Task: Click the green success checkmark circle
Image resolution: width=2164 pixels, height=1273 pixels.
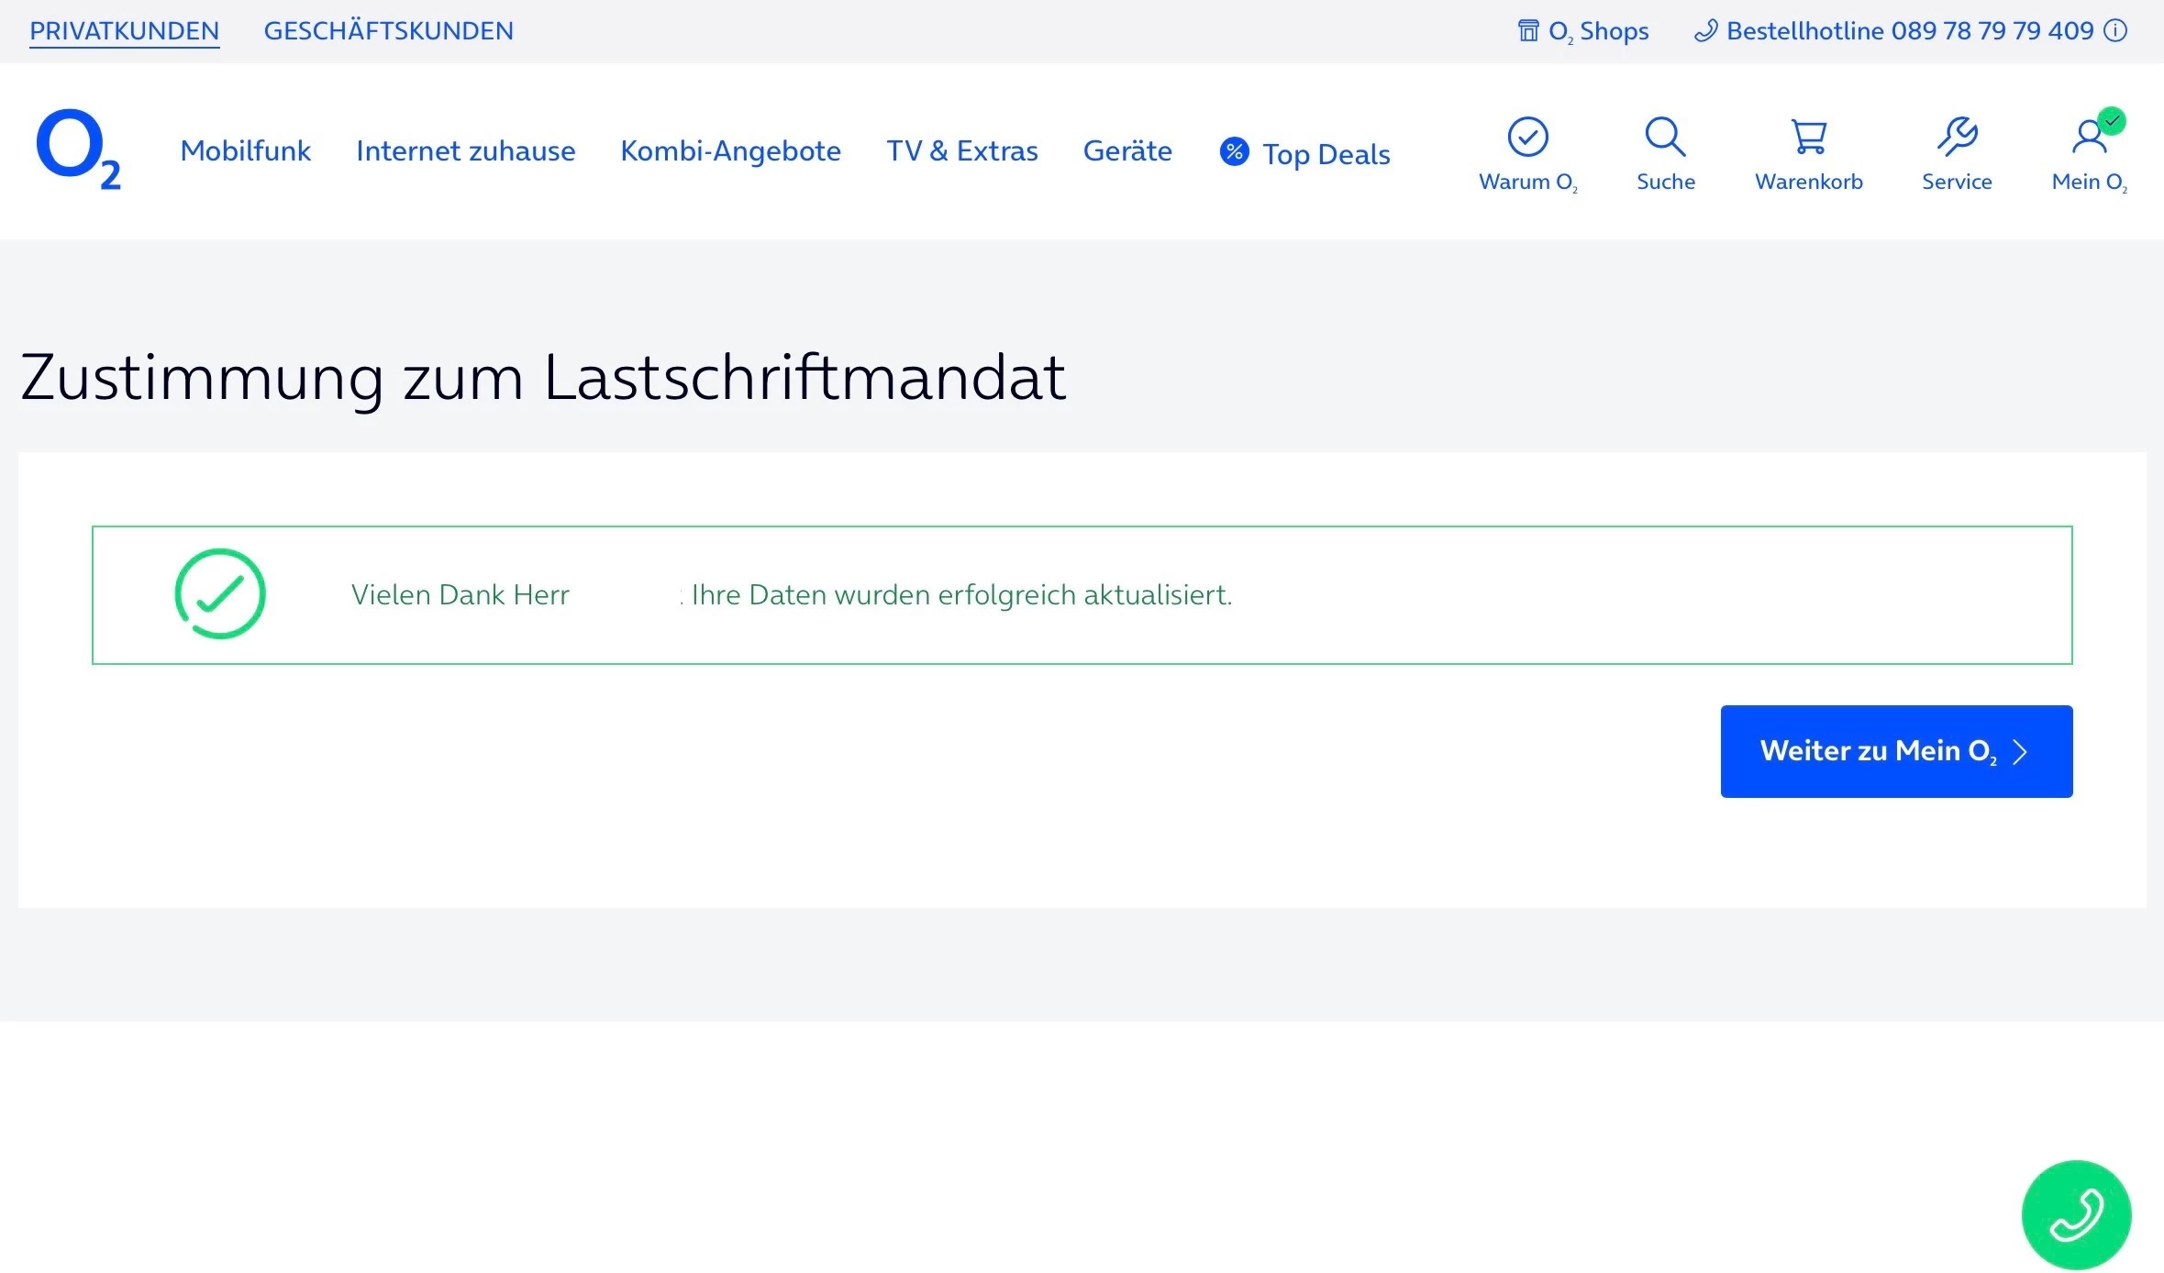Action: point(220,594)
